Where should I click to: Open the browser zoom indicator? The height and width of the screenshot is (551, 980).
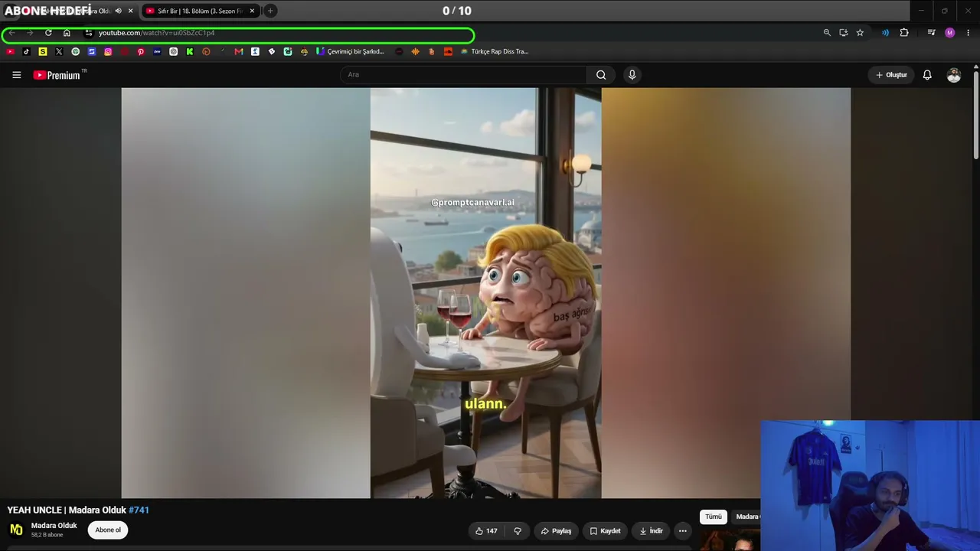pyautogui.click(x=827, y=33)
